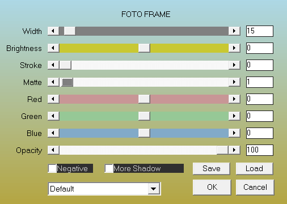Image resolution: width=287 pixels, height=204 pixels.
Task: Enable the Negative checkbox
Action: pyautogui.click(x=52, y=168)
